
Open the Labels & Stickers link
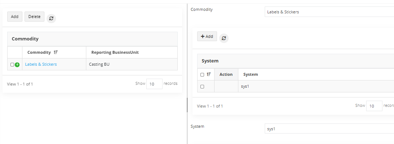[41, 64]
